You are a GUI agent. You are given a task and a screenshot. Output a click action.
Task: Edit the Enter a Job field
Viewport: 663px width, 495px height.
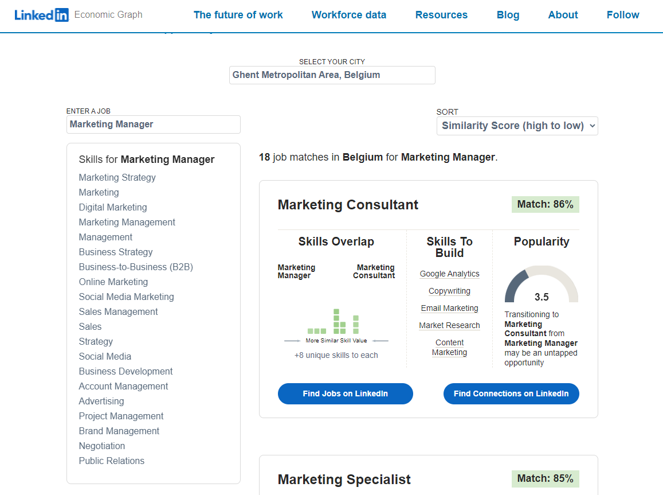point(154,124)
